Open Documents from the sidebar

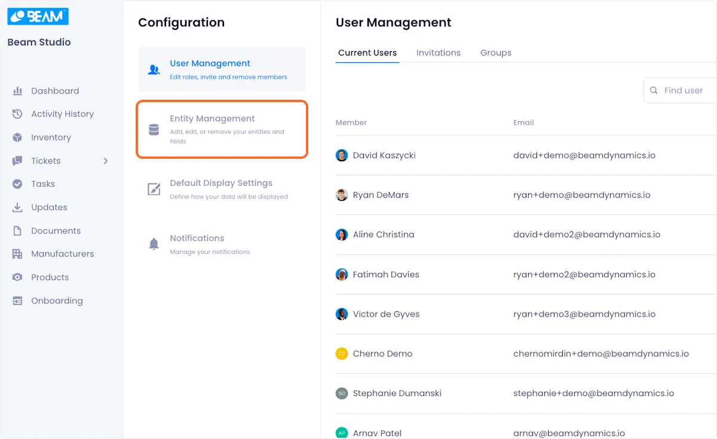click(x=56, y=231)
